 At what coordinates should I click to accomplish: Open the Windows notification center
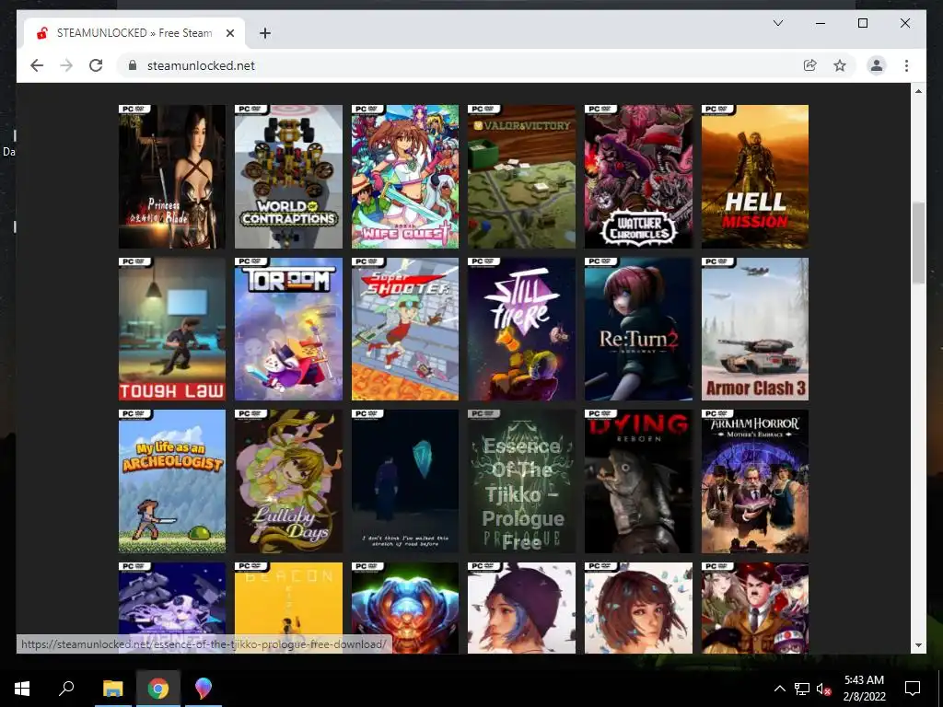click(913, 689)
